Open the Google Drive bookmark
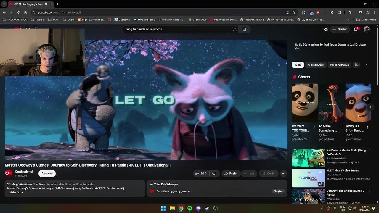This screenshot has width=379, height=213. tap(197, 20)
